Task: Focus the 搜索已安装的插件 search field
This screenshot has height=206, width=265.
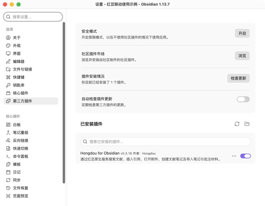Action: click(x=165, y=142)
